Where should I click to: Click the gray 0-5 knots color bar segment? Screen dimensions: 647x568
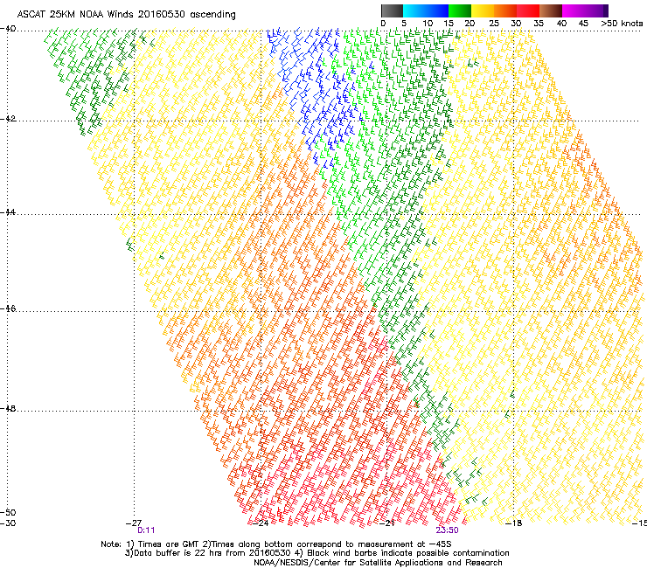click(x=392, y=10)
